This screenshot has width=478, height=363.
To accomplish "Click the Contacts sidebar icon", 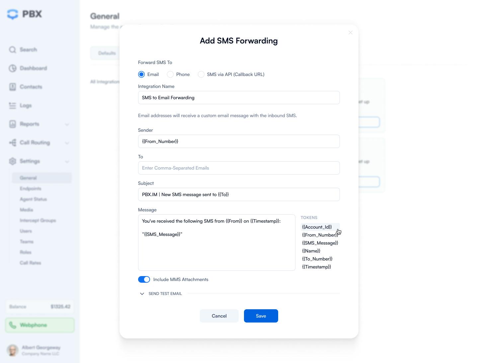I will pos(13,87).
